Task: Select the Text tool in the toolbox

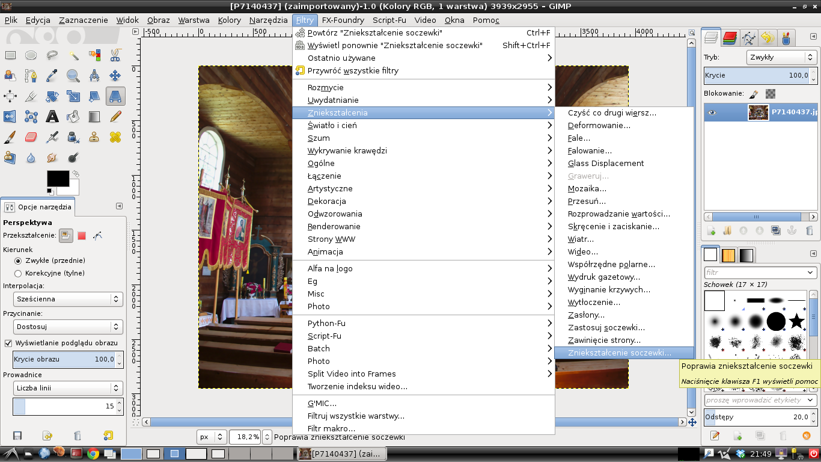Action: (x=52, y=117)
